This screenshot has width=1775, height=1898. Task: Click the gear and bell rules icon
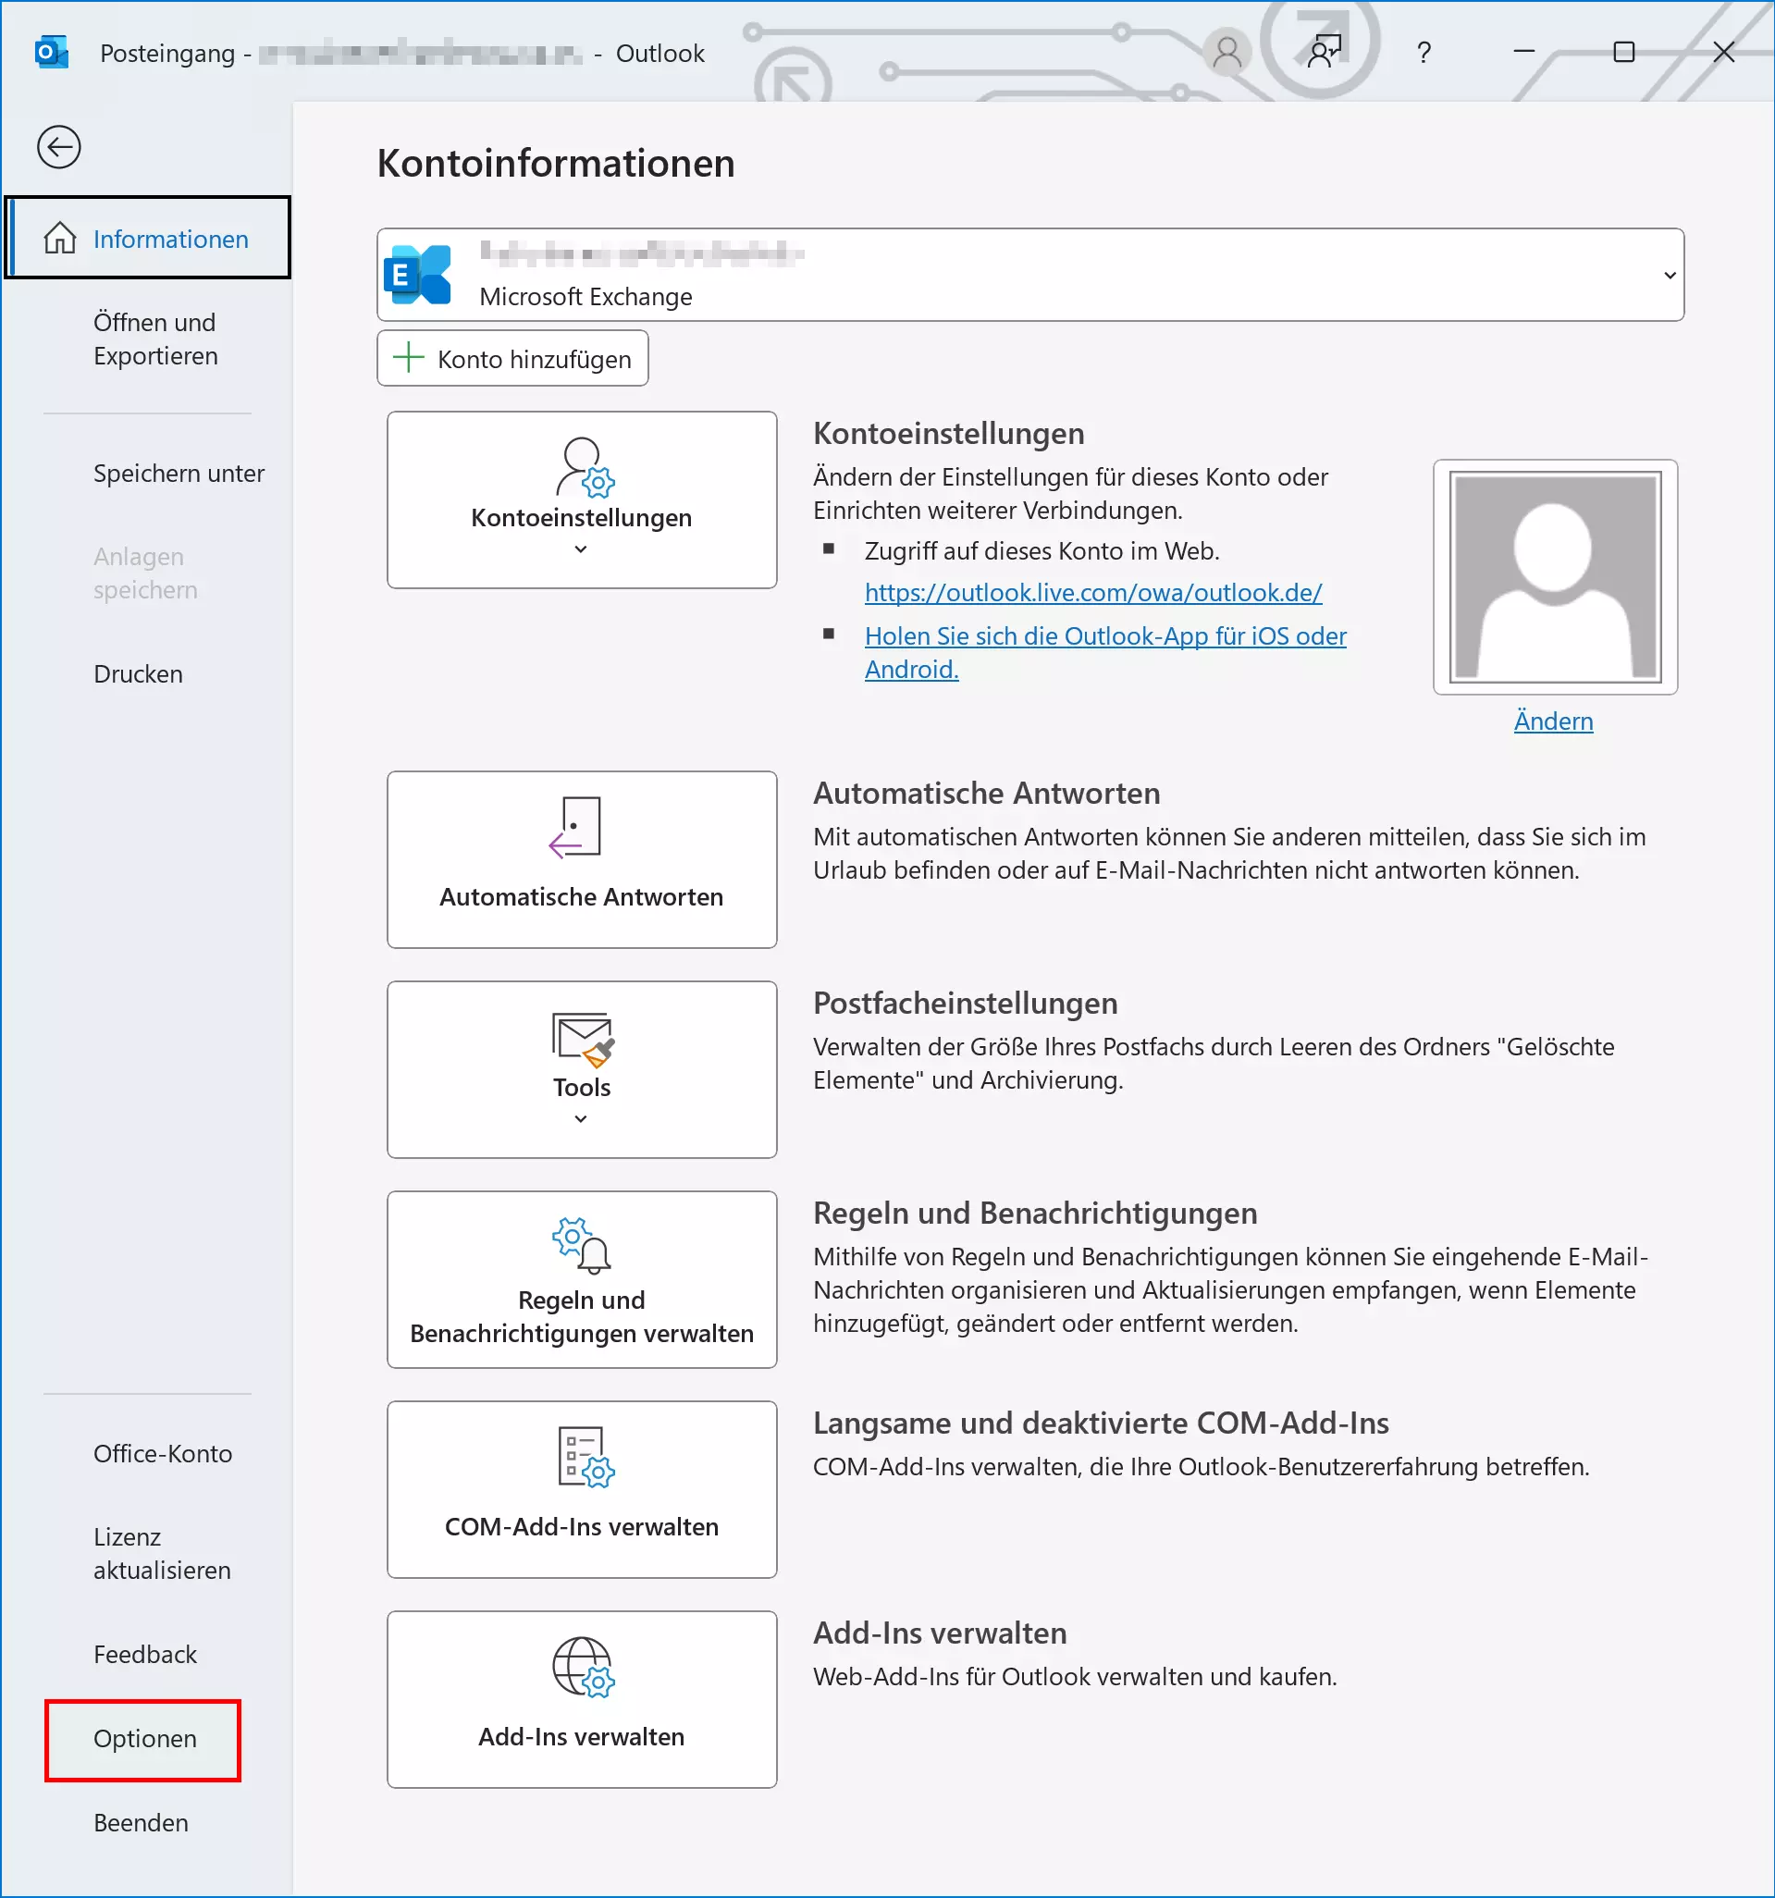[582, 1245]
